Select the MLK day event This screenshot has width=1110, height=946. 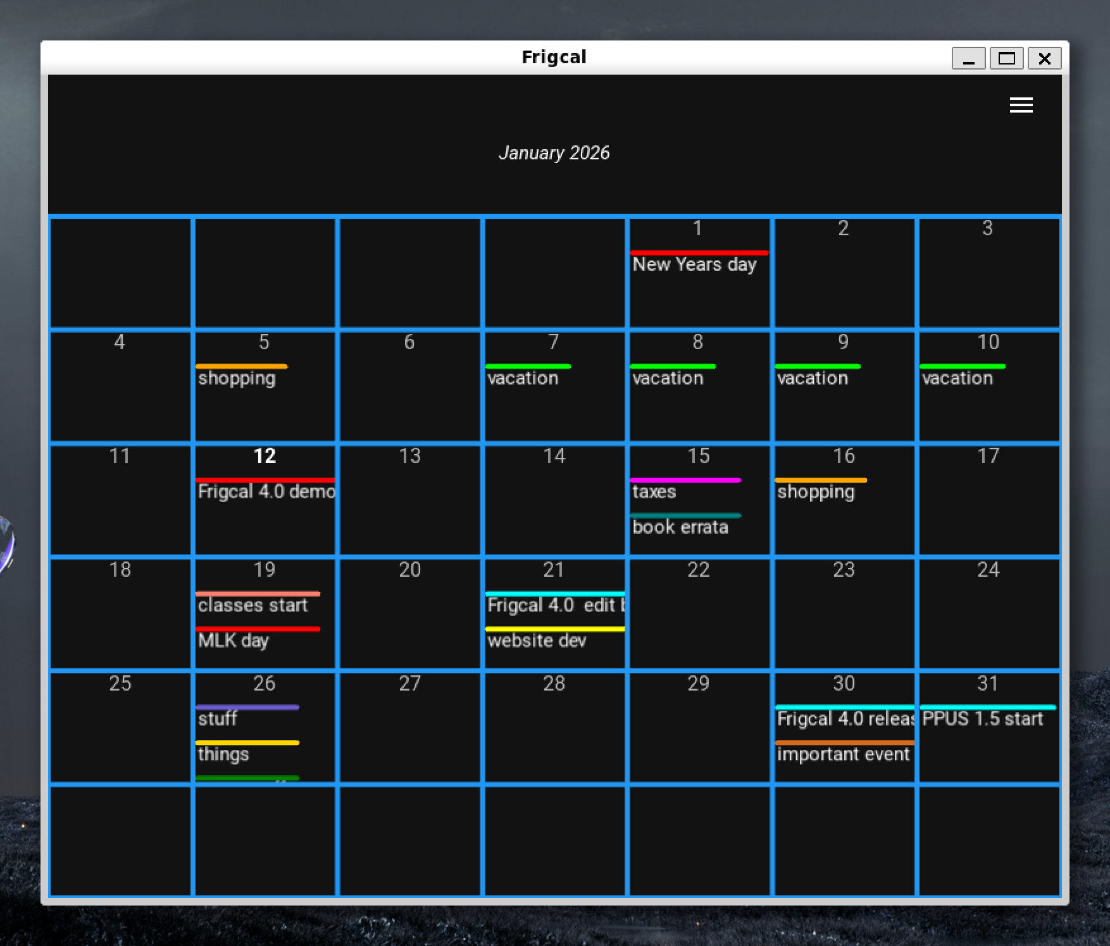234,641
